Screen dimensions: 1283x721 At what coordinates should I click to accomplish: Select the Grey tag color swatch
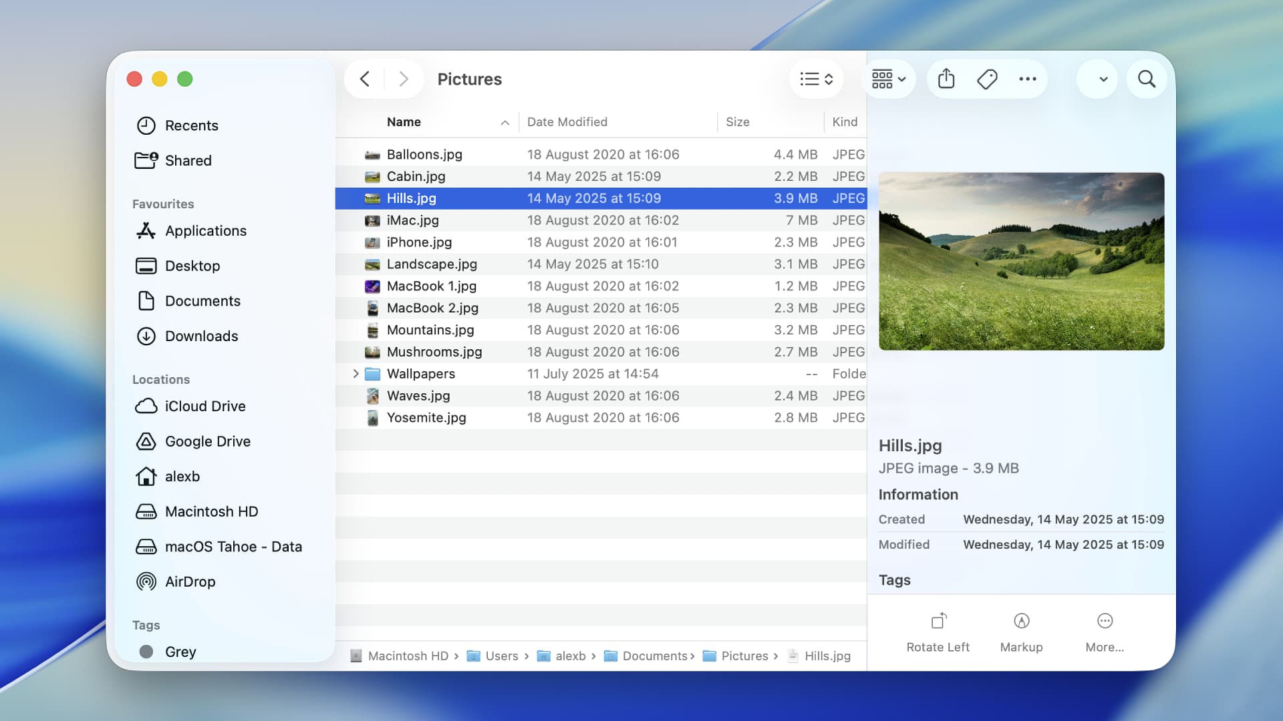click(x=146, y=652)
